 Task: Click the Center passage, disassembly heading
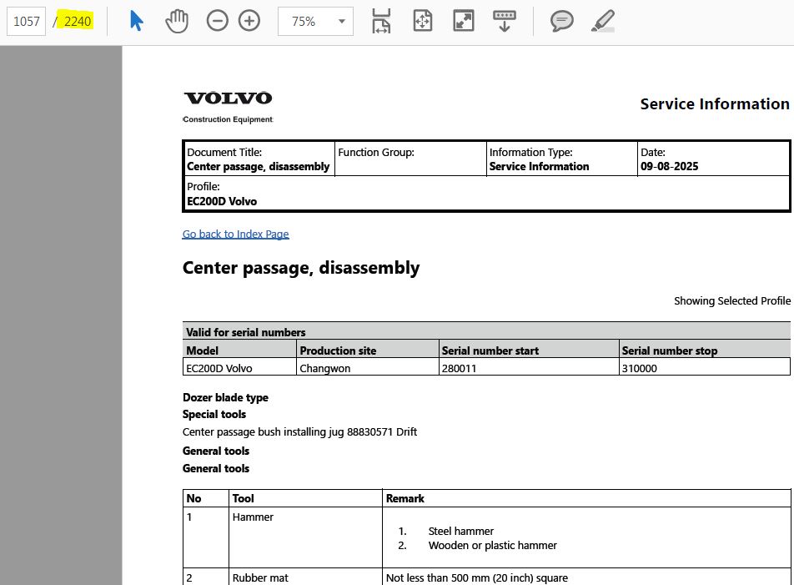pyautogui.click(x=301, y=267)
